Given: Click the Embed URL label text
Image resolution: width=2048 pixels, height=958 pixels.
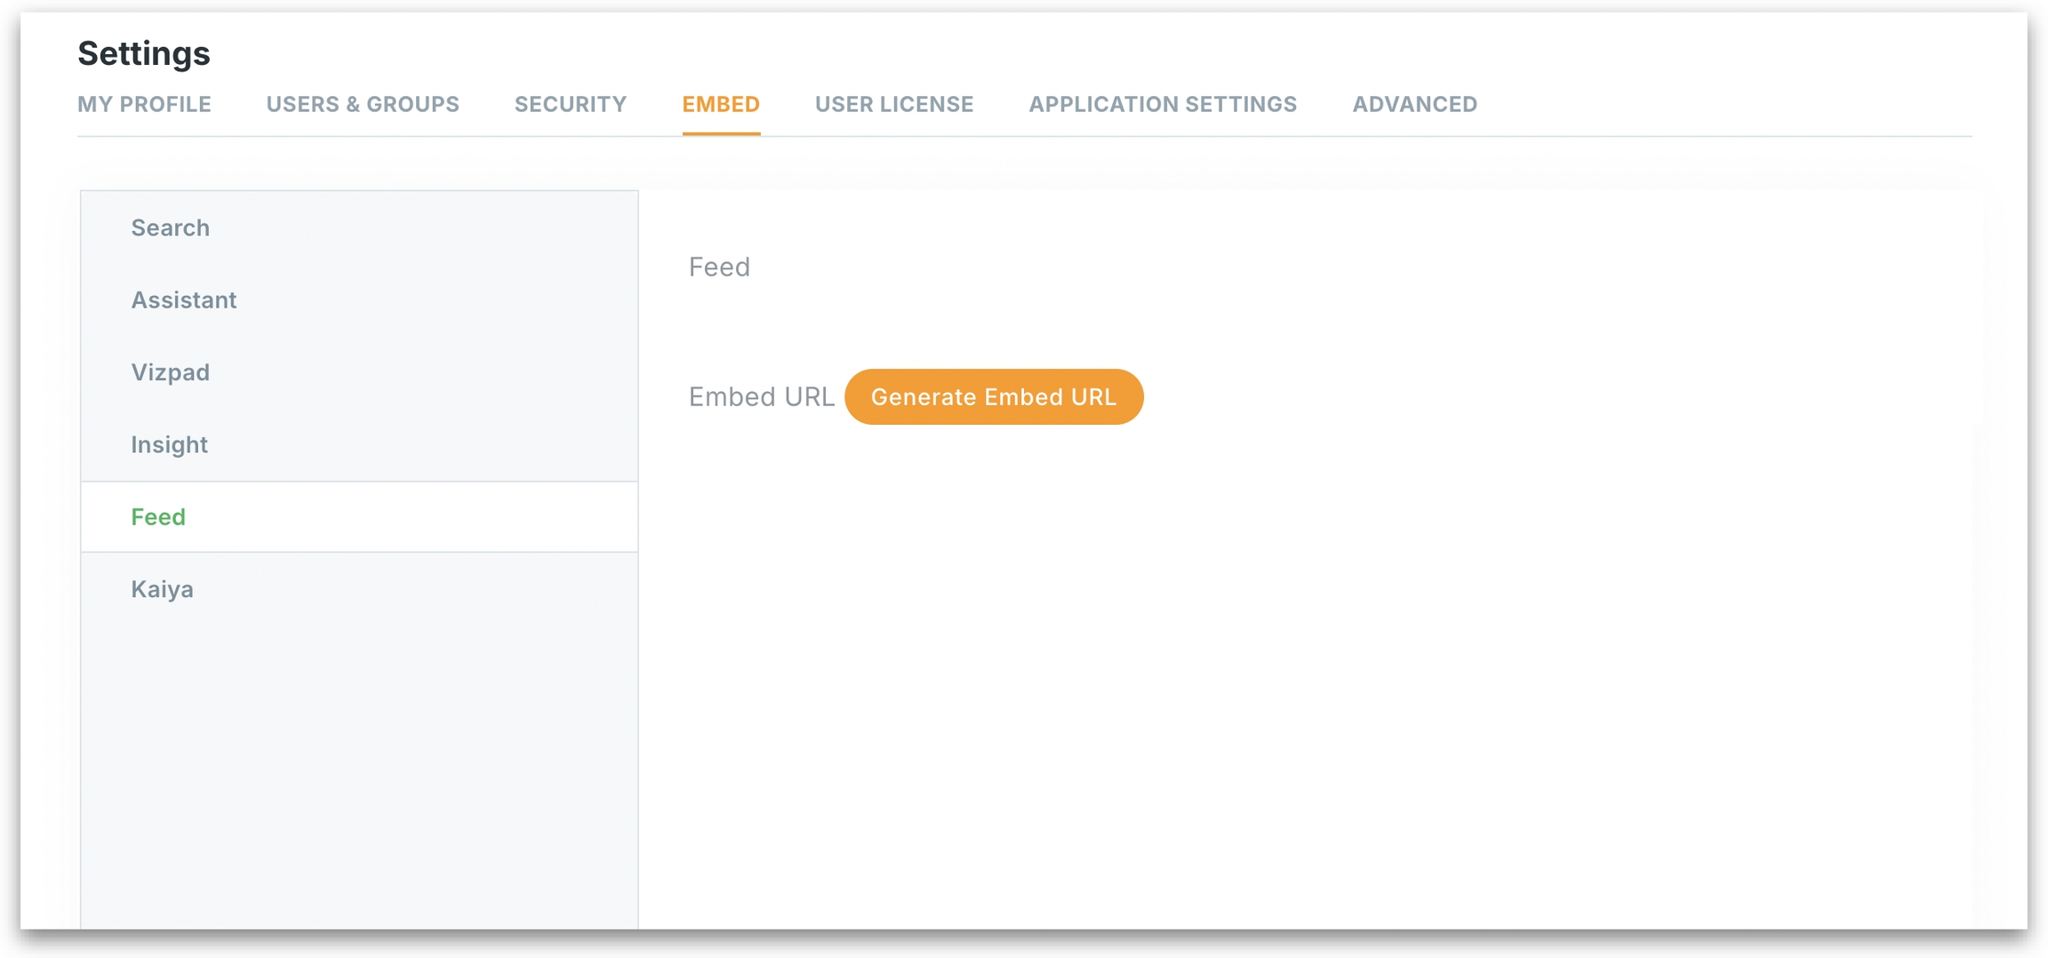Looking at the screenshot, I should tap(761, 396).
